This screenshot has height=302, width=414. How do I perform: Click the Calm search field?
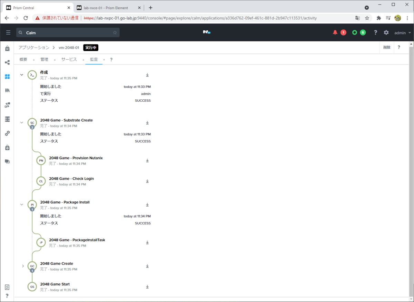[x=68, y=32]
